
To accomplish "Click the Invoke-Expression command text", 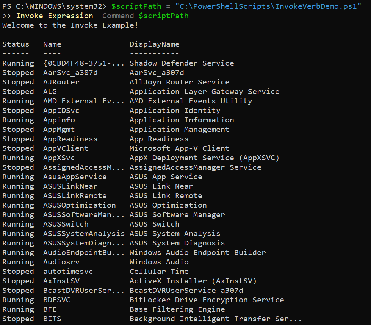I will [55, 16].
